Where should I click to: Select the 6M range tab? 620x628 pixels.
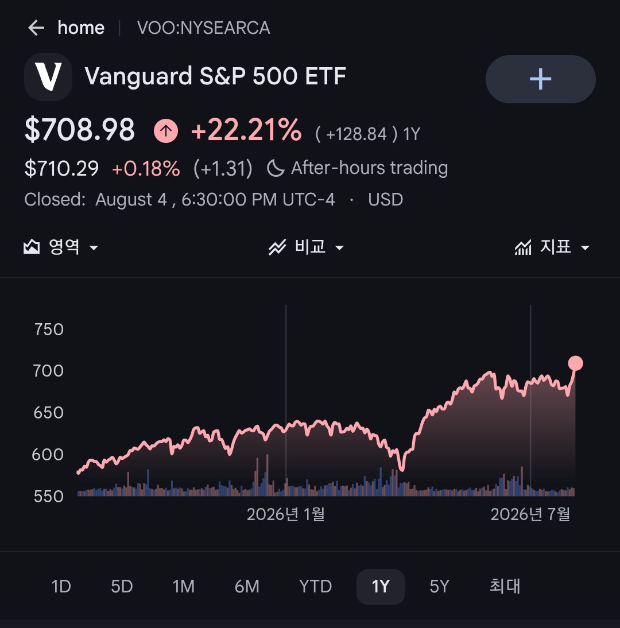(247, 587)
